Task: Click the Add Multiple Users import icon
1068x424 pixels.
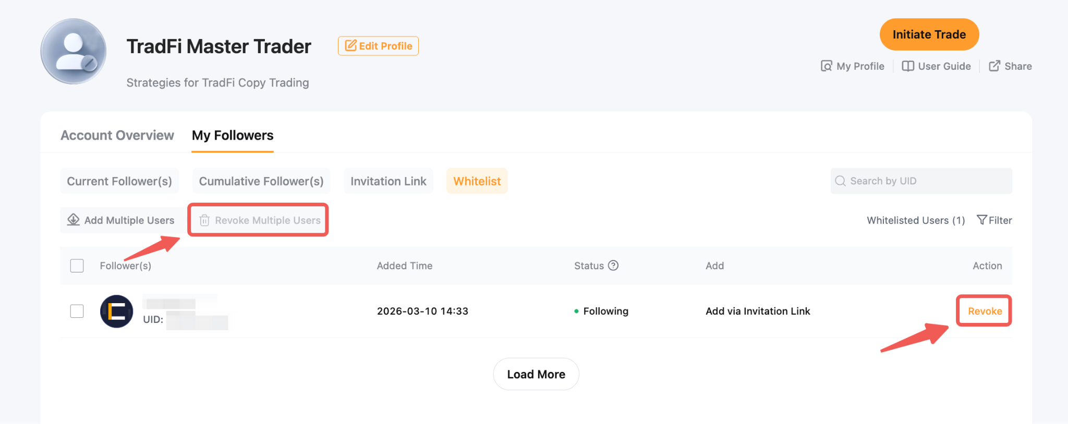Action: (x=74, y=220)
